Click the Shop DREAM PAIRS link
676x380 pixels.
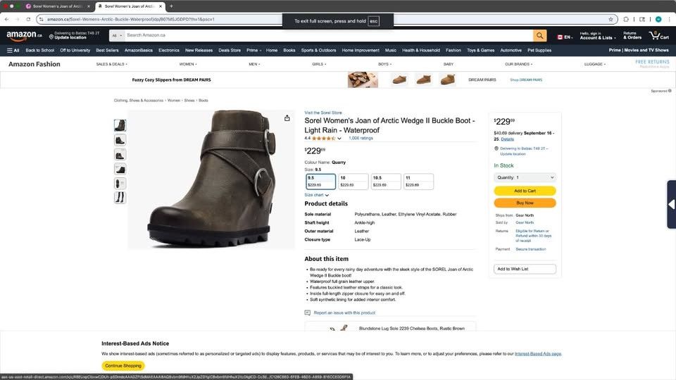[526, 80]
